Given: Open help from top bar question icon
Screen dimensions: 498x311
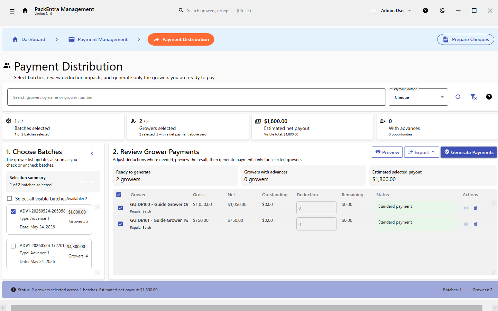Looking at the screenshot, I should 425,10.
